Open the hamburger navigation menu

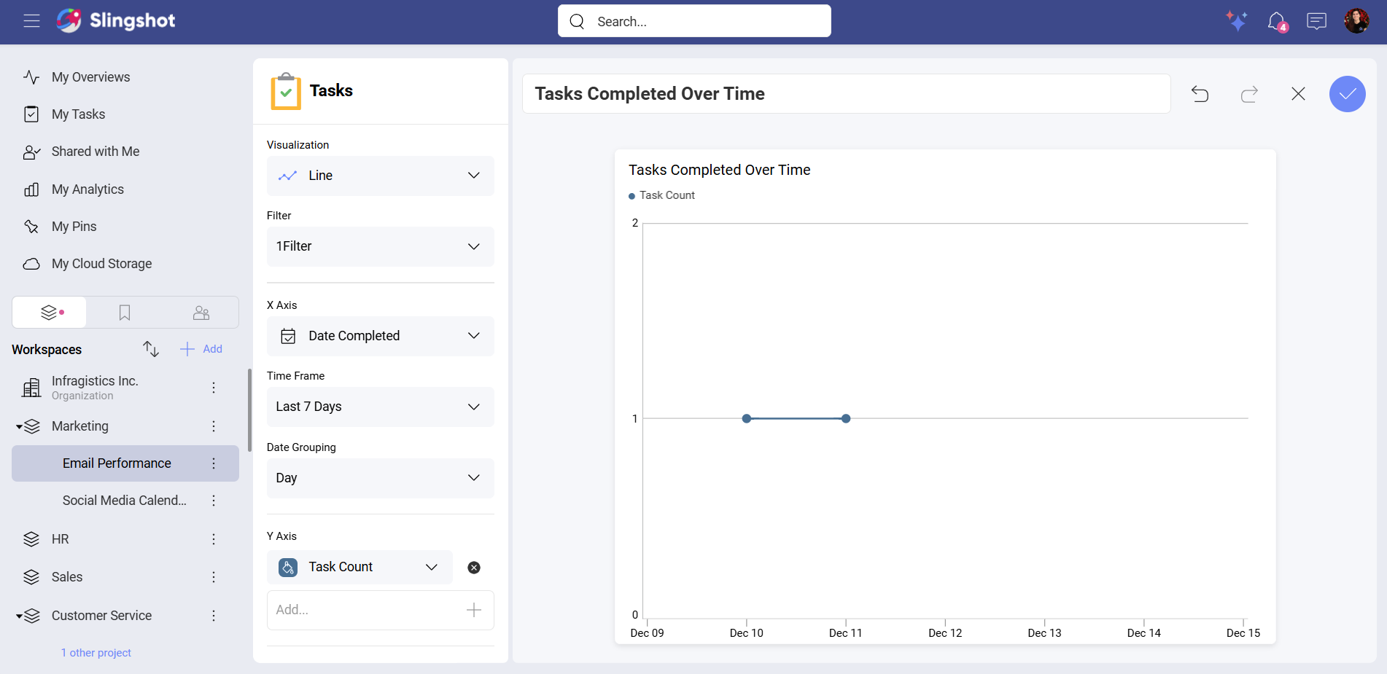click(x=31, y=21)
